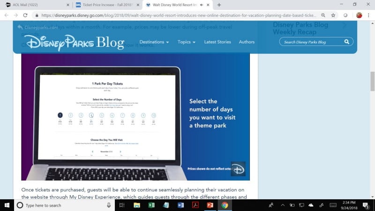Click the blog search magnifier icon
Screen dimensions: 375x211
tap(347, 42)
